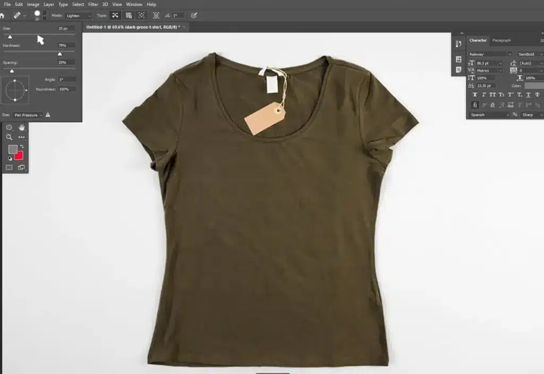The width and height of the screenshot is (544, 374).
Task: Toggle standard ligatures fi button
Action: click(x=475, y=105)
